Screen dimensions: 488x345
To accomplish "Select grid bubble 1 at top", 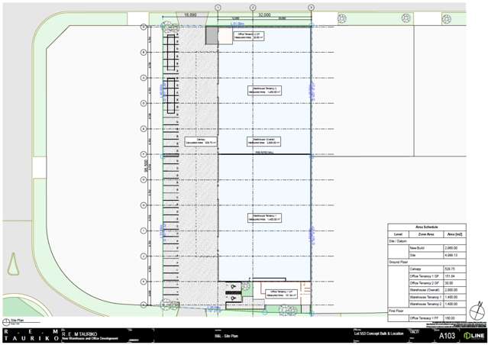I will 218,7.
